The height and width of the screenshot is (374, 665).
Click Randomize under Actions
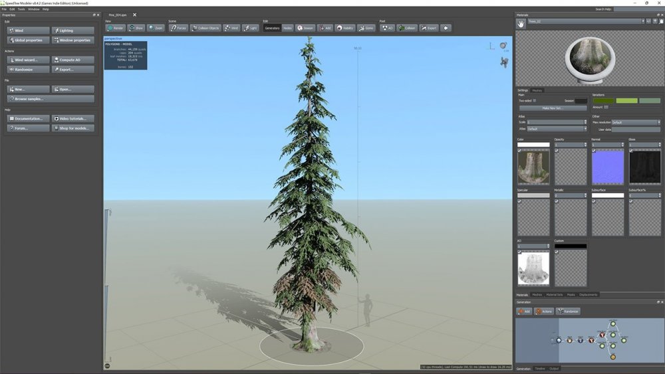tap(29, 70)
